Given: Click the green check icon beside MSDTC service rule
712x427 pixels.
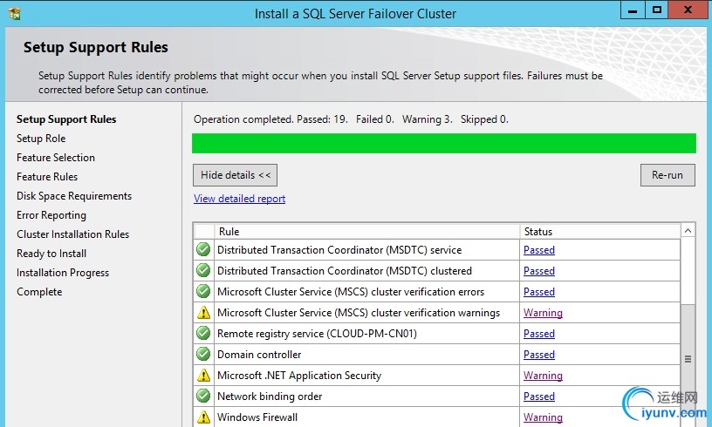Looking at the screenshot, I should pyautogui.click(x=203, y=250).
